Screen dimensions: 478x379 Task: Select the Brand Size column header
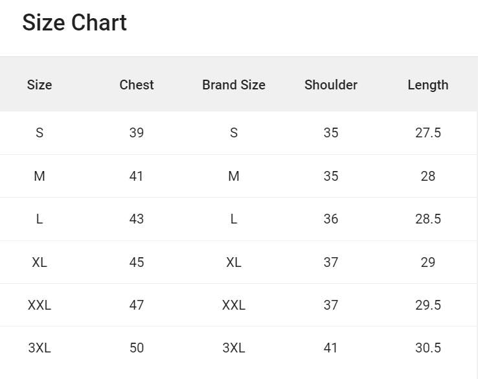[x=234, y=85]
